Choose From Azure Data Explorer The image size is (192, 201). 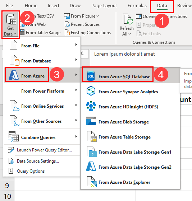tap(131, 182)
